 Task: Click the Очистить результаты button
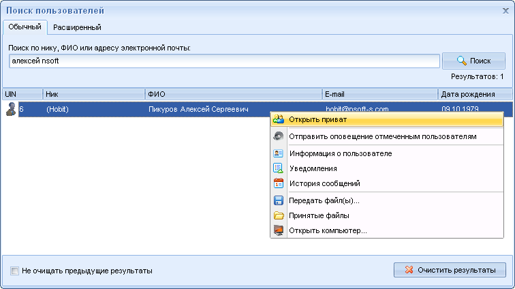click(450, 270)
